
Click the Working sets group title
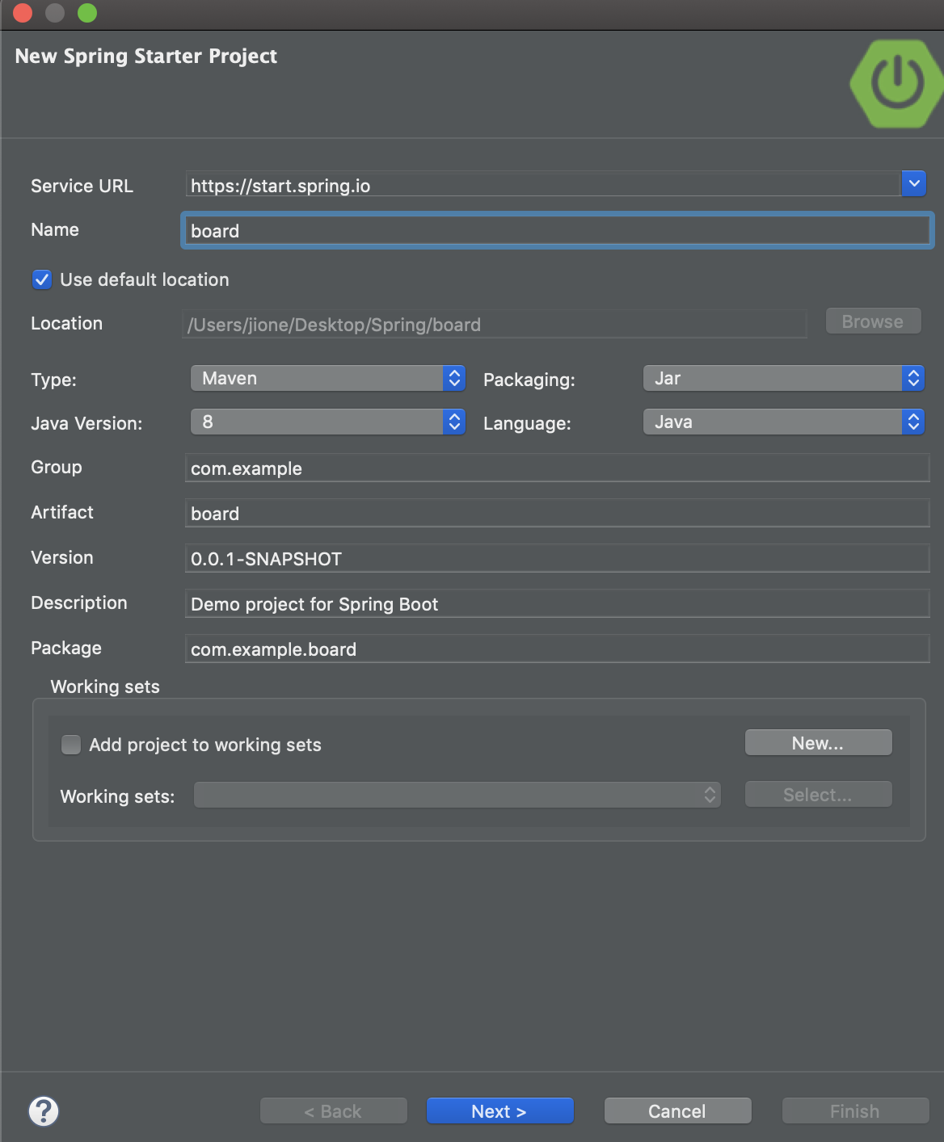[105, 686]
